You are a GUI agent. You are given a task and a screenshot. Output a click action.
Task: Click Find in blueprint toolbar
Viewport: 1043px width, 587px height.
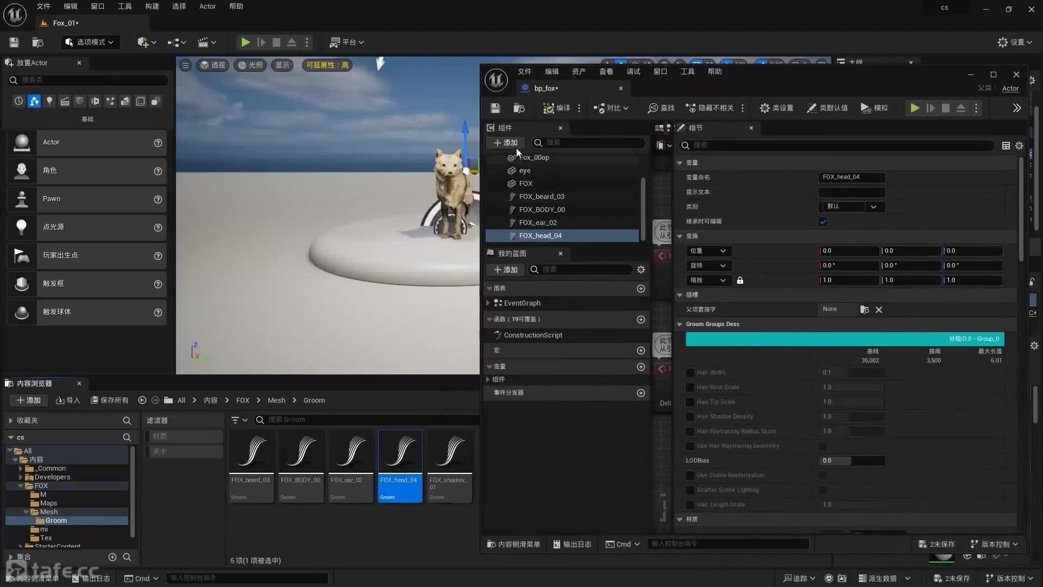[661, 108]
